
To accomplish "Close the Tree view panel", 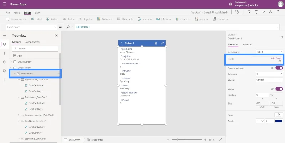I will click(56, 35).
